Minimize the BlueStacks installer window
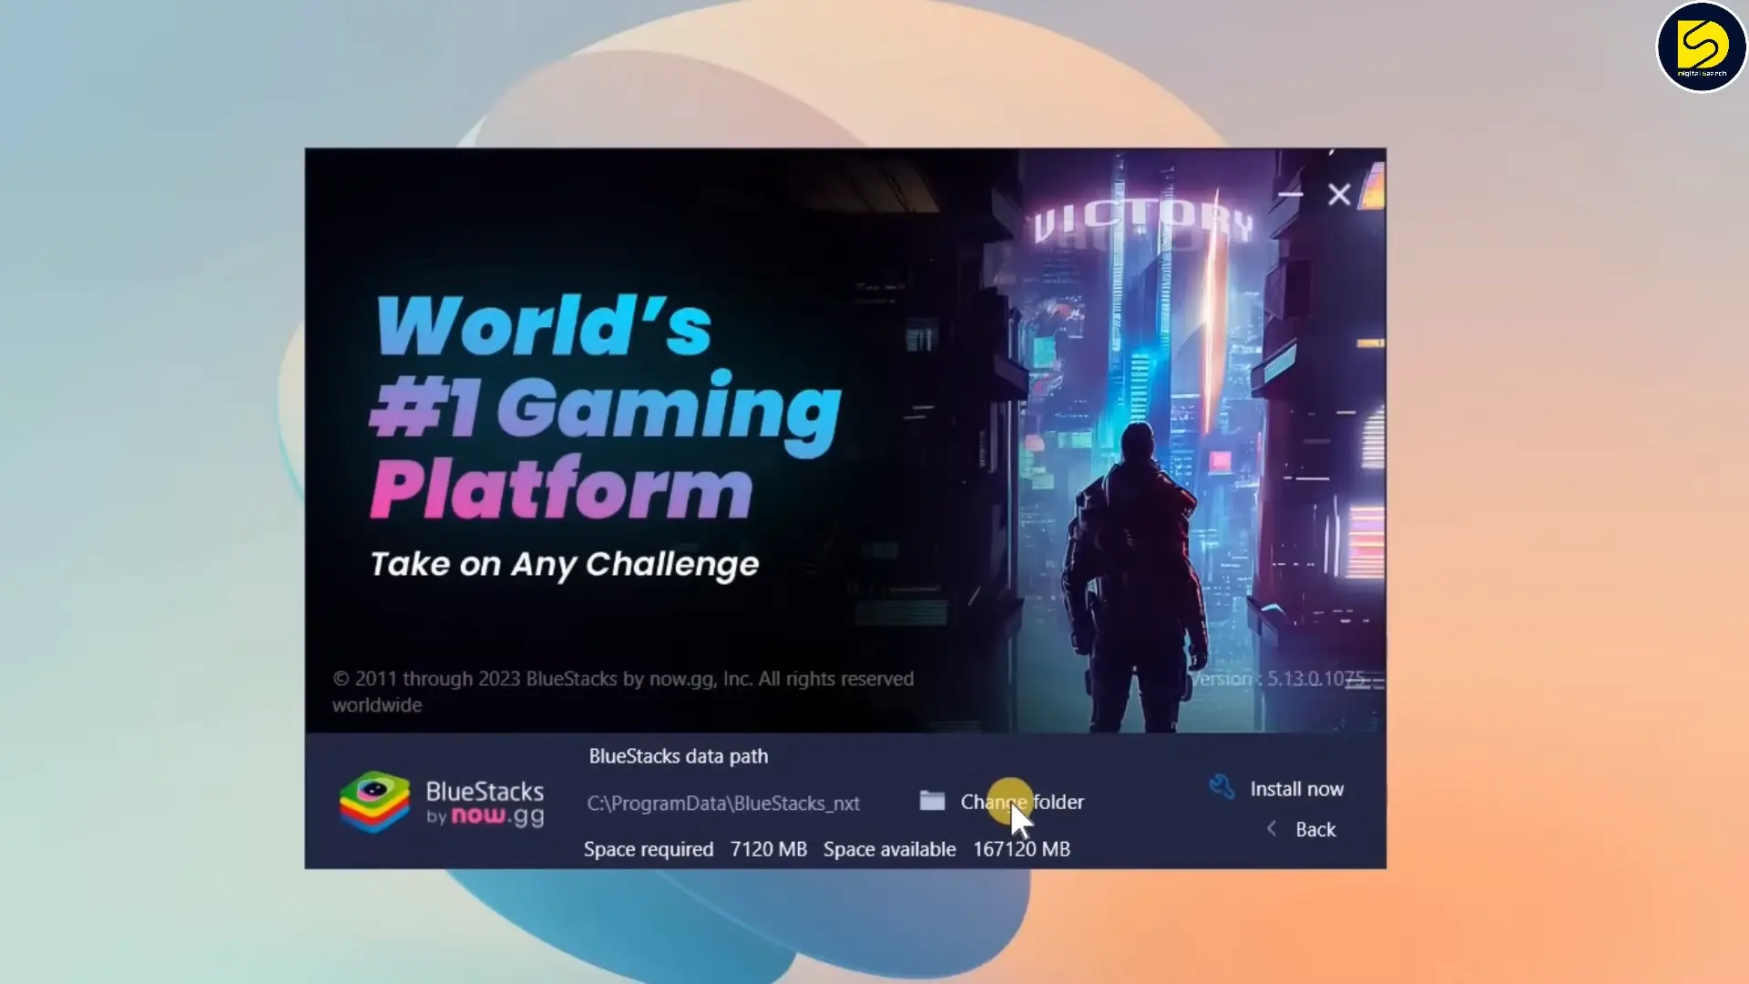This screenshot has height=984, width=1749. click(x=1291, y=194)
